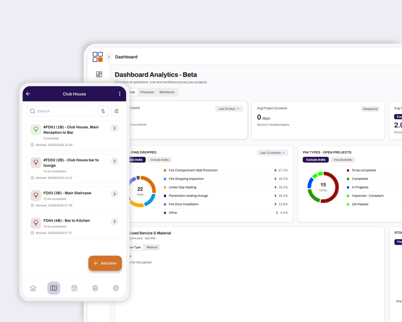Toggle Exclude drafts in Pins Dropped card
The image size is (402, 322).
[x=137, y=160]
